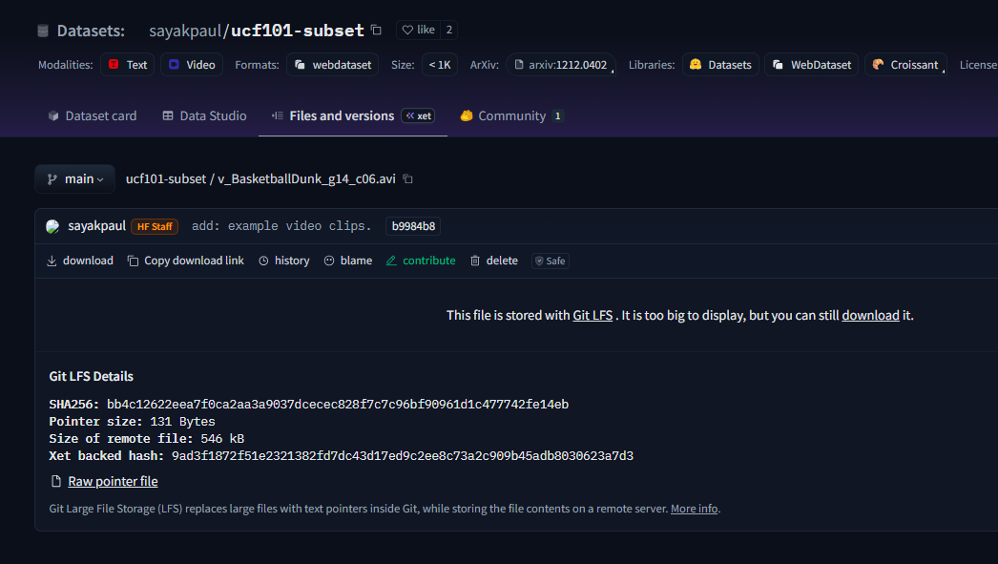Open the Croissant library tag

[x=905, y=65]
